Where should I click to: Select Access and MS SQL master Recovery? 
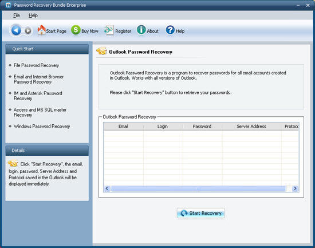coord(40,112)
